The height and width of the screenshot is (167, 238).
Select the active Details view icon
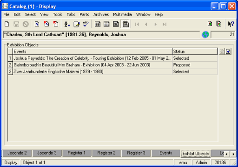[126, 24]
